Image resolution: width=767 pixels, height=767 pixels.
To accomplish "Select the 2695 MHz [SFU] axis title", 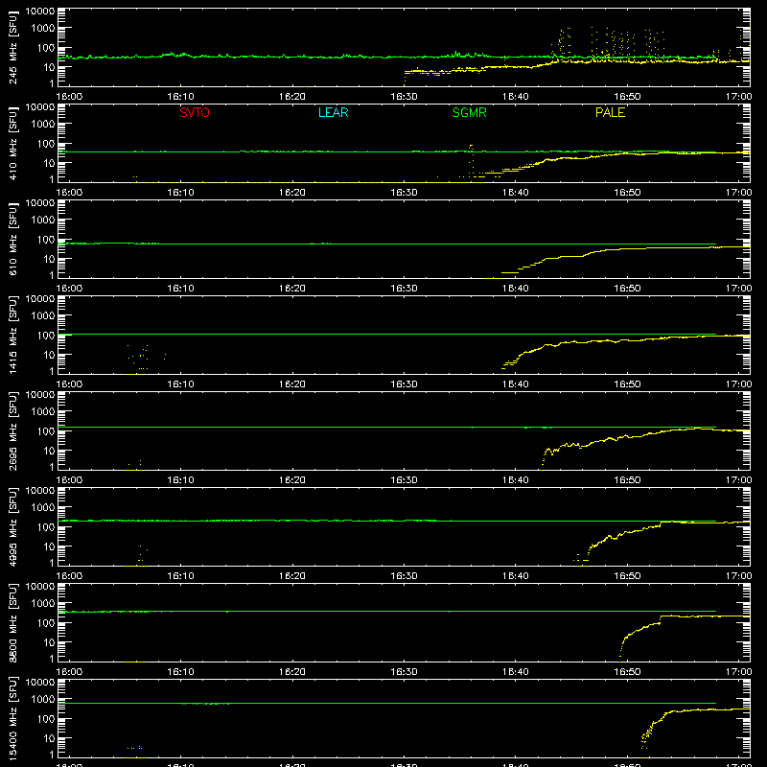I will (x=13, y=430).
